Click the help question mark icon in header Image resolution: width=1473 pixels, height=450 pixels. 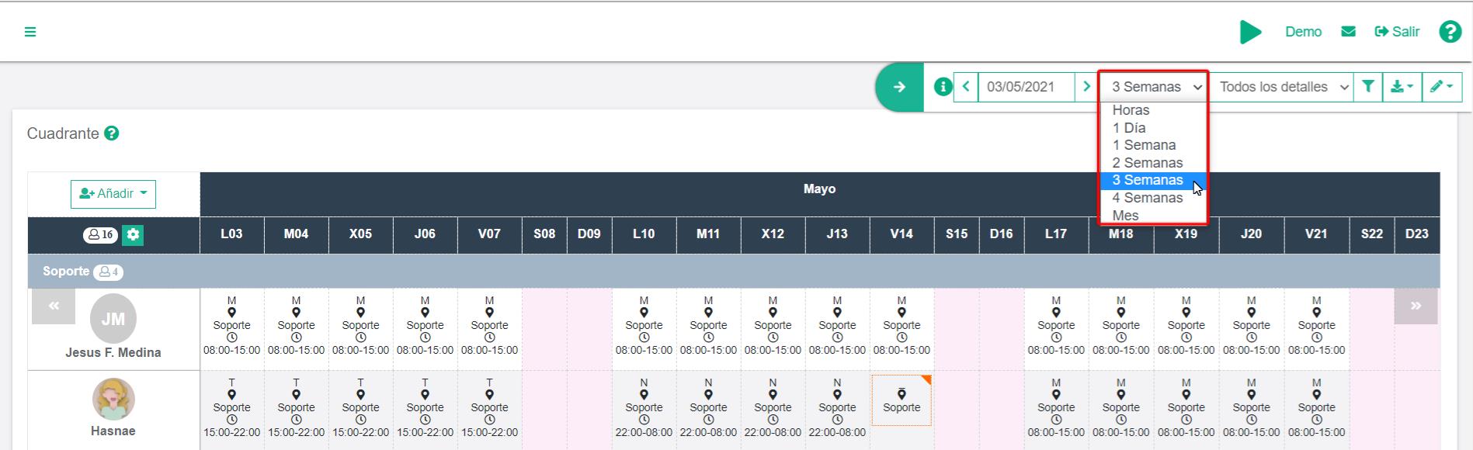click(1450, 32)
